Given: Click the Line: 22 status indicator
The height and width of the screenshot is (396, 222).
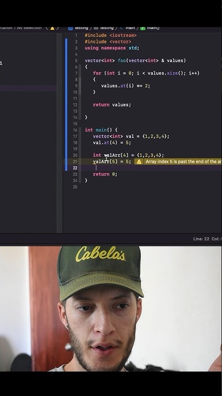Looking at the screenshot, I should click(201, 239).
